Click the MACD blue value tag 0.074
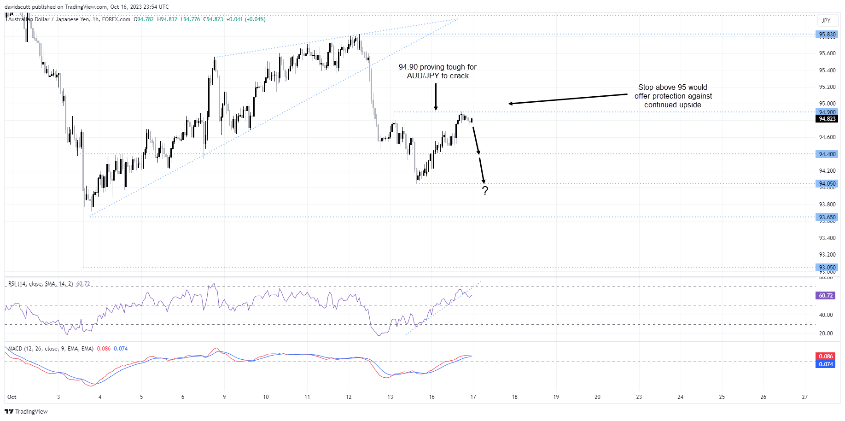 coord(826,364)
